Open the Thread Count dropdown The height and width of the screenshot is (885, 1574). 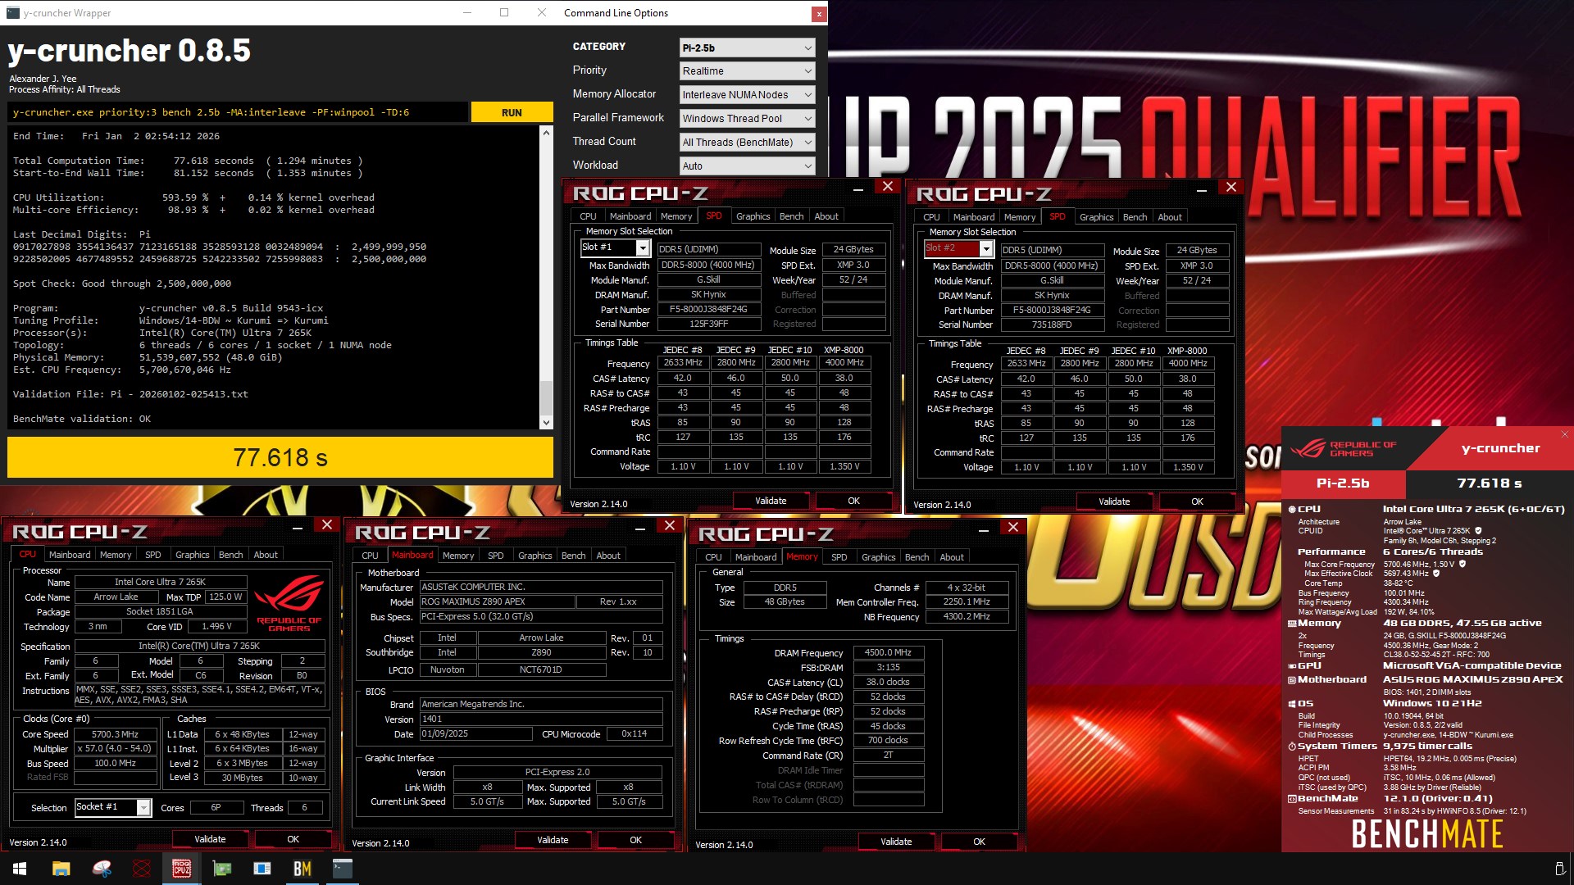tap(747, 143)
